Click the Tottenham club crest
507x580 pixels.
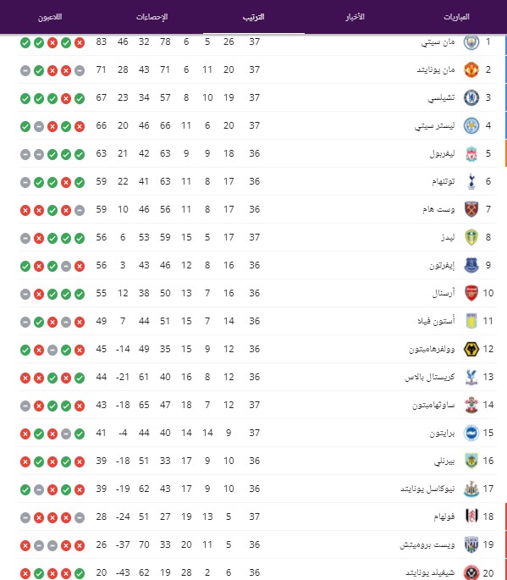(x=471, y=181)
